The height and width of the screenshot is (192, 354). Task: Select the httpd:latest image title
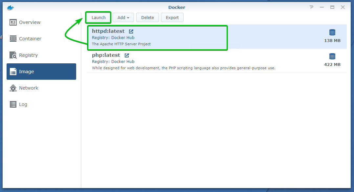pos(108,31)
